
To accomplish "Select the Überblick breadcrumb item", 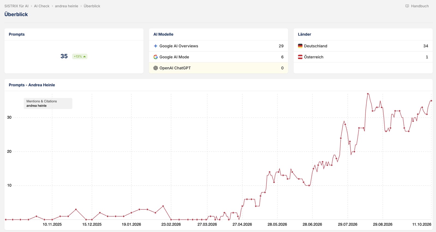I will tap(92, 6).
